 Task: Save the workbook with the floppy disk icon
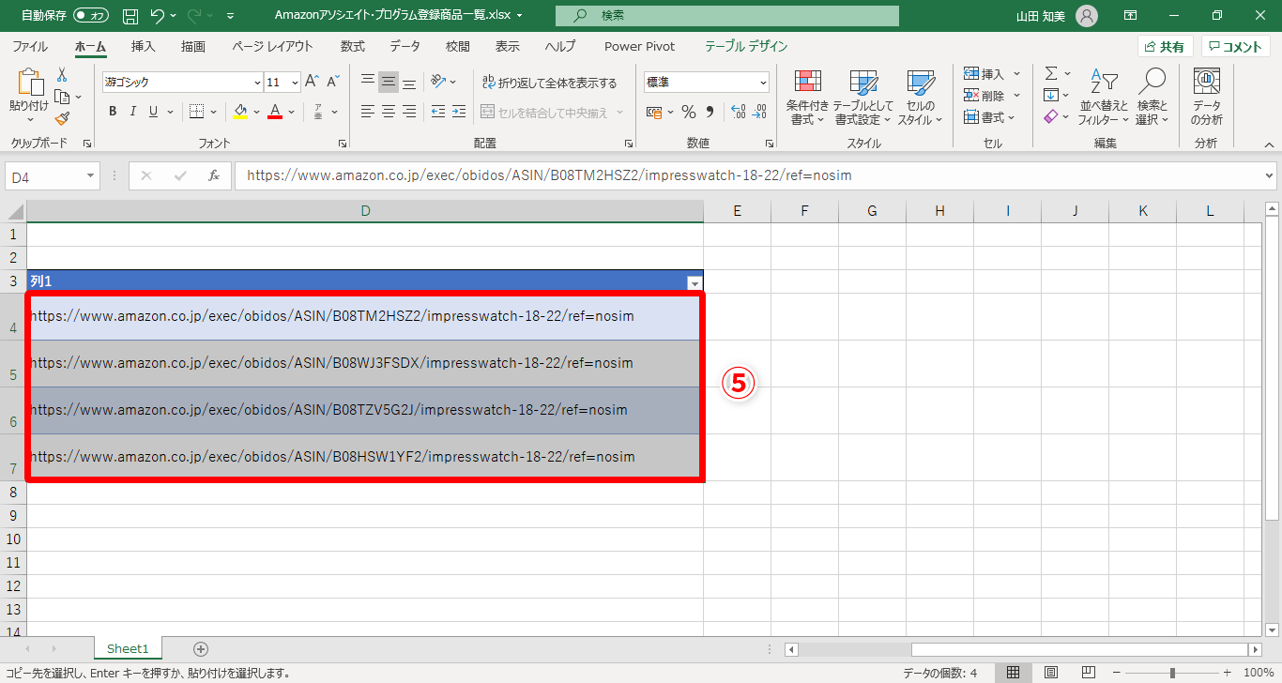[130, 16]
